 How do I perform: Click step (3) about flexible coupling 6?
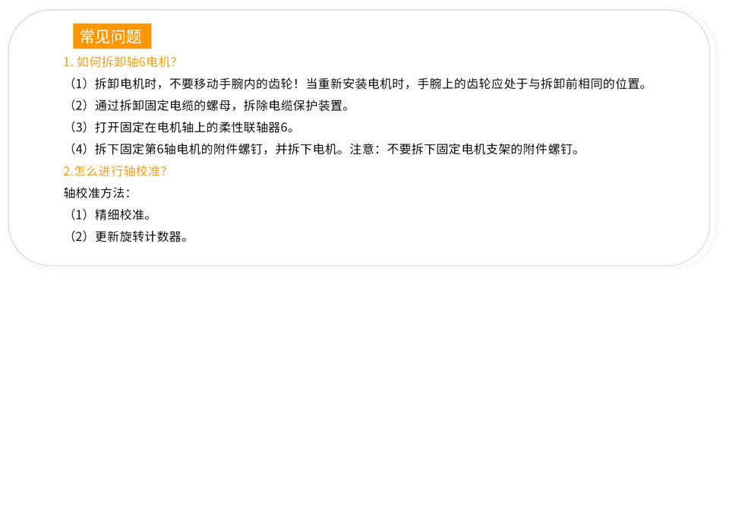181,128
